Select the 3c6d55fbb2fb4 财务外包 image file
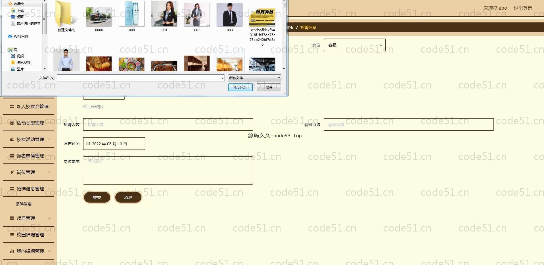This screenshot has height=265, width=544. 262,18
